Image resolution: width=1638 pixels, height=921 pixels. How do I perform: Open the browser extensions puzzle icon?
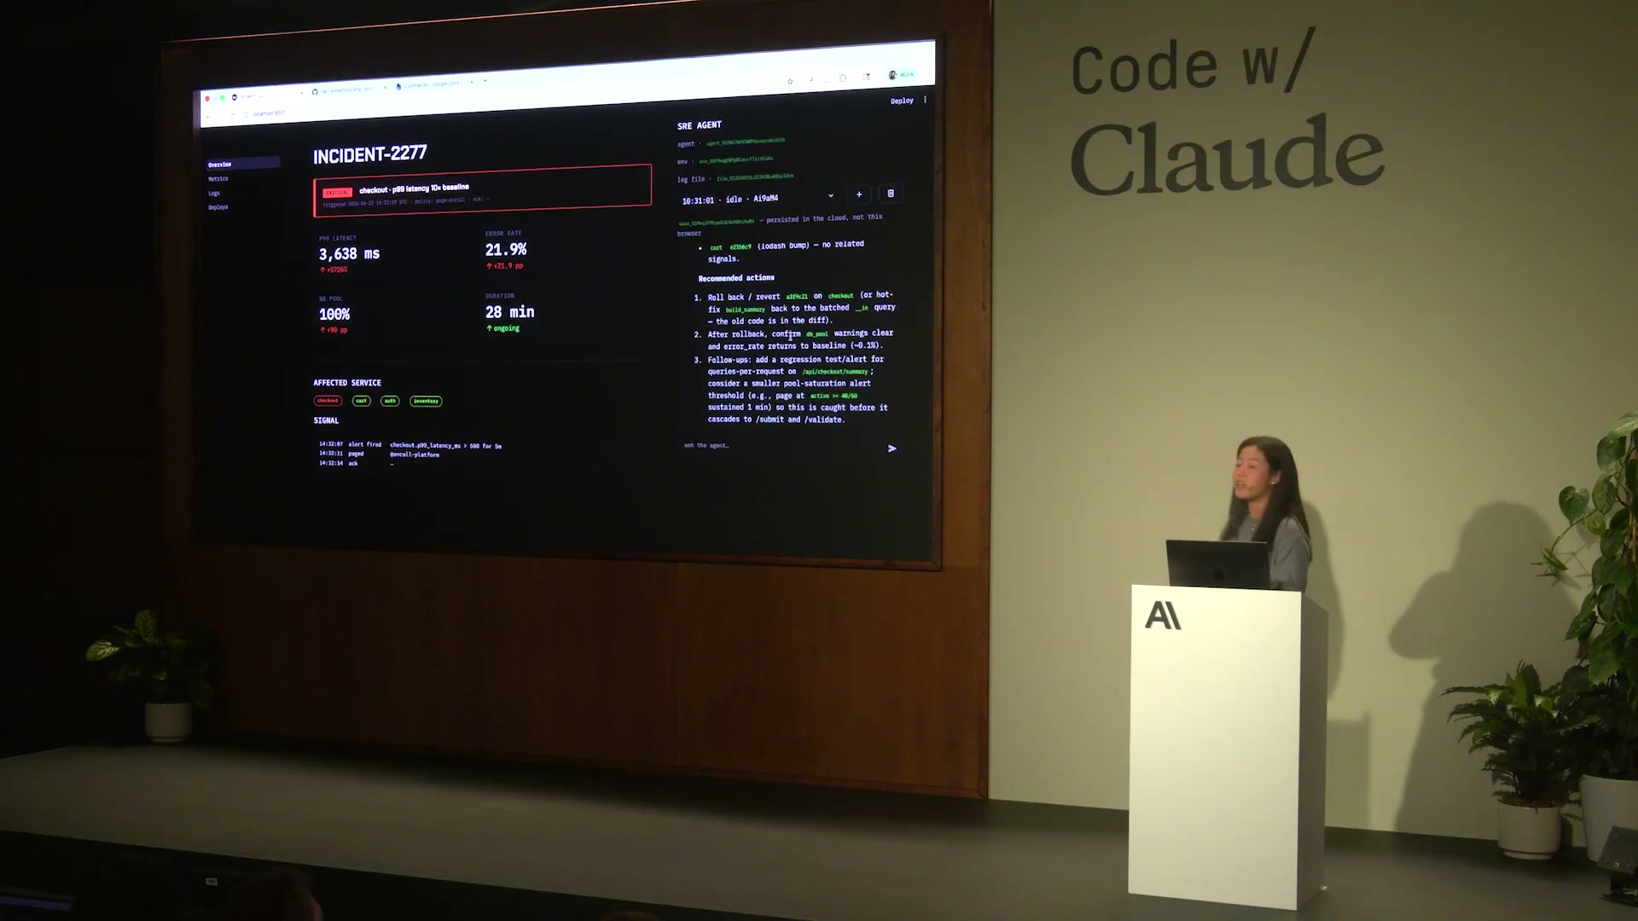(x=842, y=78)
